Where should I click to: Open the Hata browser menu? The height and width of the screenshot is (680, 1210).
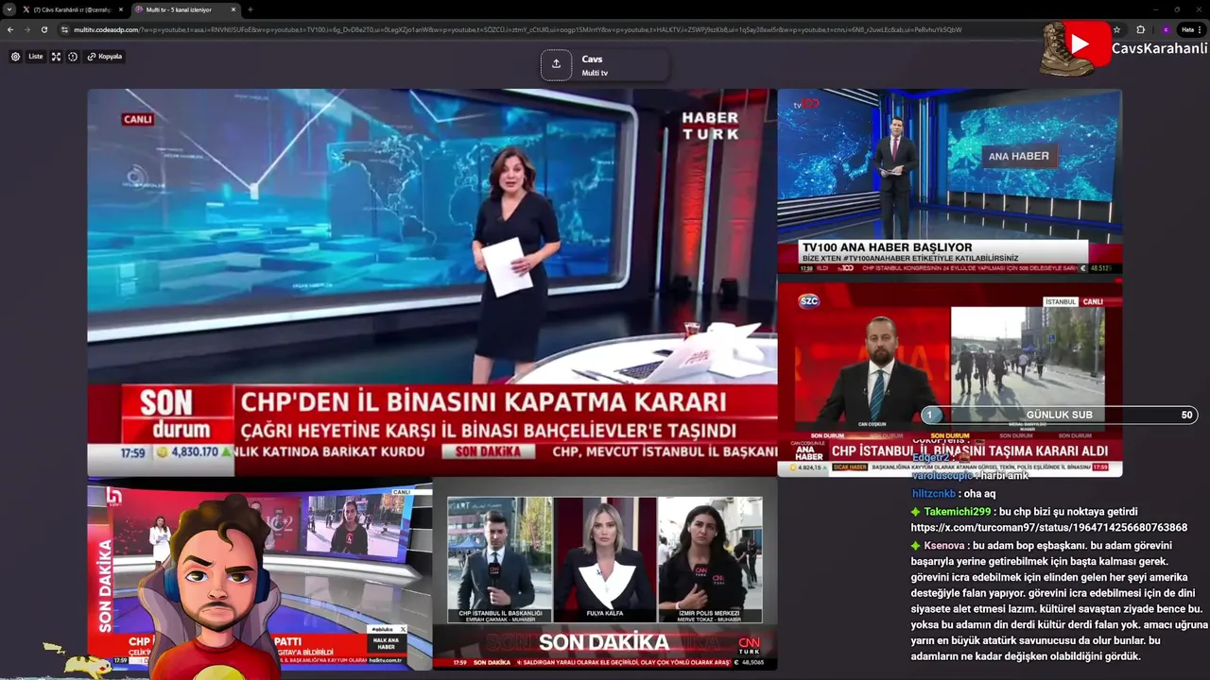pos(1191,29)
